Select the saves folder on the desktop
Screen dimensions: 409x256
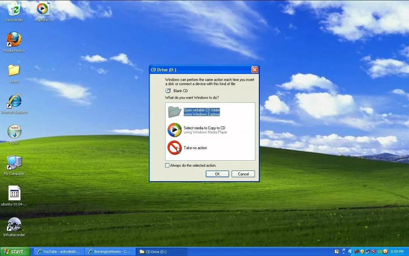14,74
